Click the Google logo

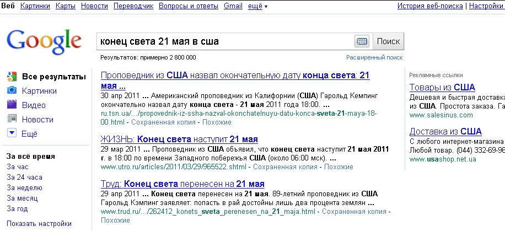pyautogui.click(x=44, y=42)
